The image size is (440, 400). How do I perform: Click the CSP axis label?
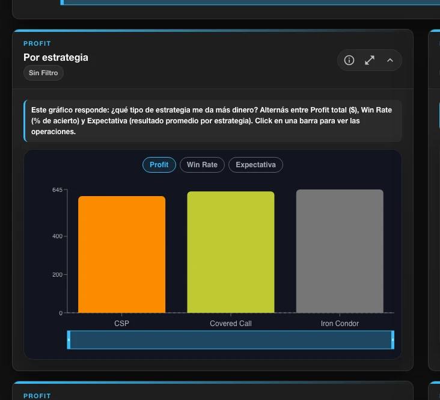(122, 324)
